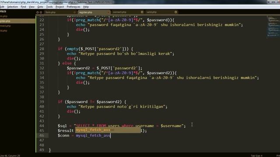Image resolution: width=280 pixels, height=157 pixels.
Task: Click echo keyword on line 29
Action: click(71, 54)
